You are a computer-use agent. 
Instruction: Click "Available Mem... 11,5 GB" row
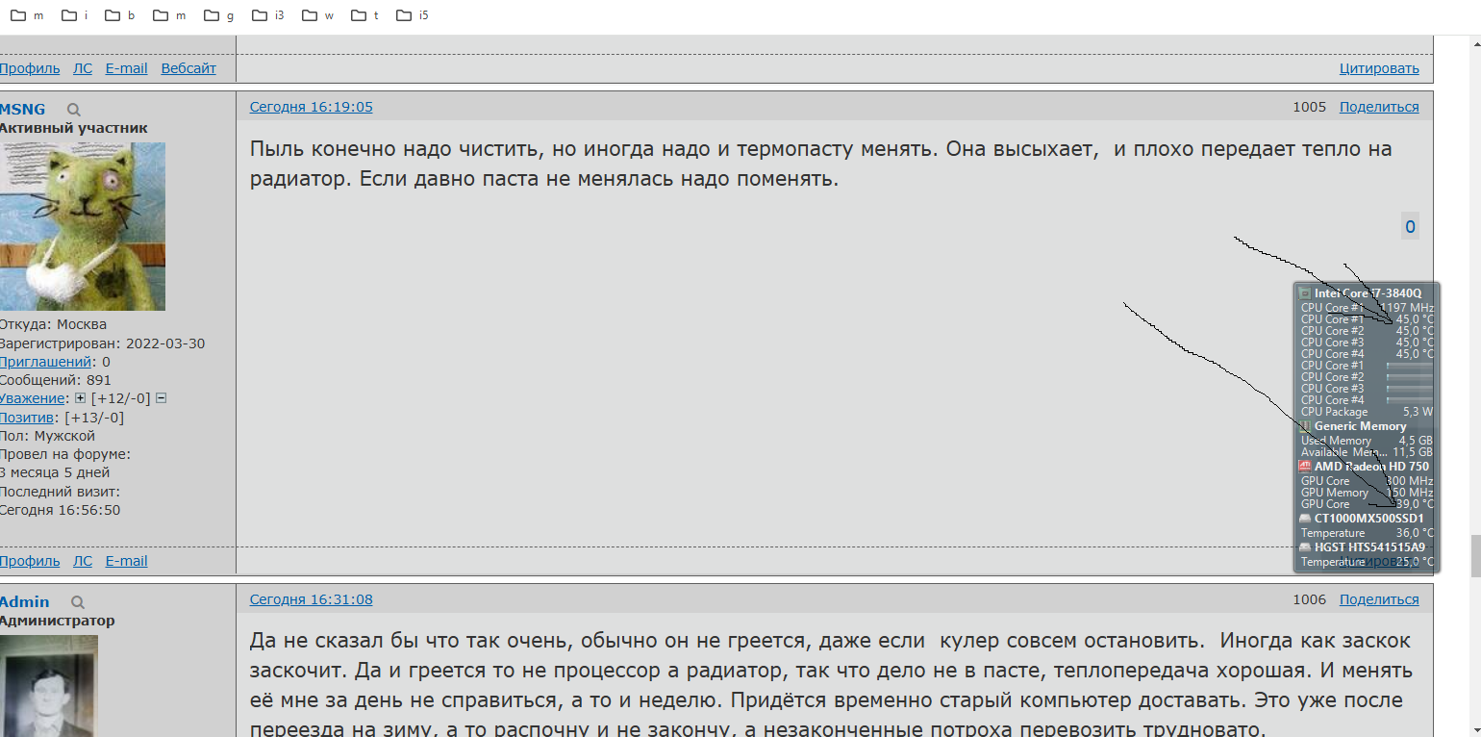click(x=1367, y=452)
